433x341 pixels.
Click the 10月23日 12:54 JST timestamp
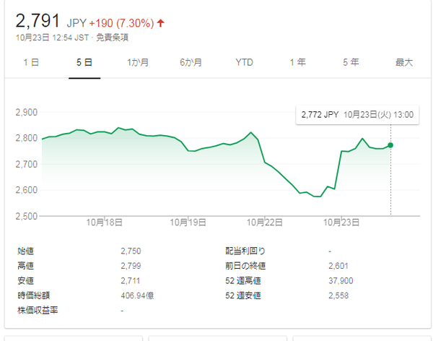pyautogui.click(x=52, y=38)
